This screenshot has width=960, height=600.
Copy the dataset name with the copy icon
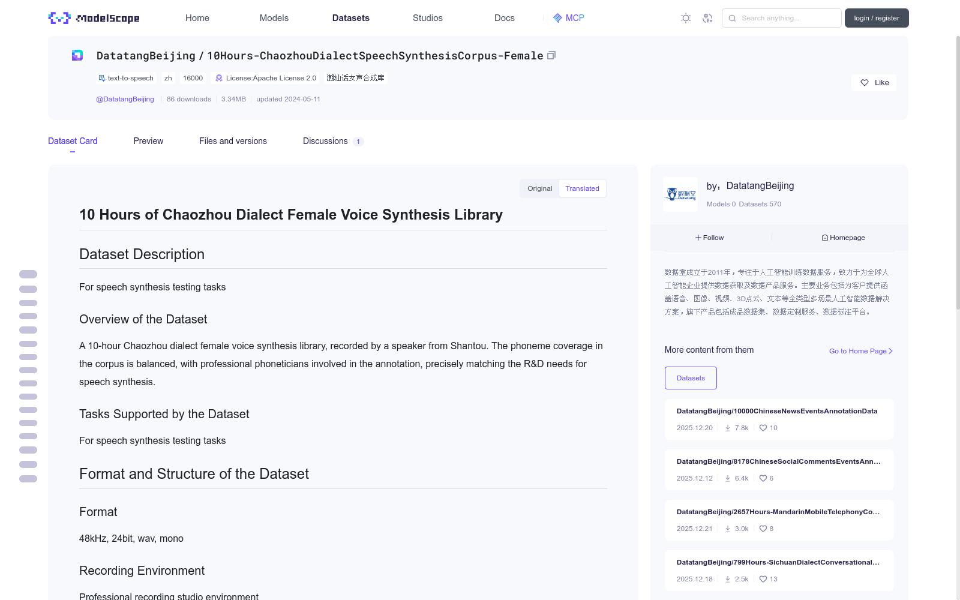(x=551, y=55)
